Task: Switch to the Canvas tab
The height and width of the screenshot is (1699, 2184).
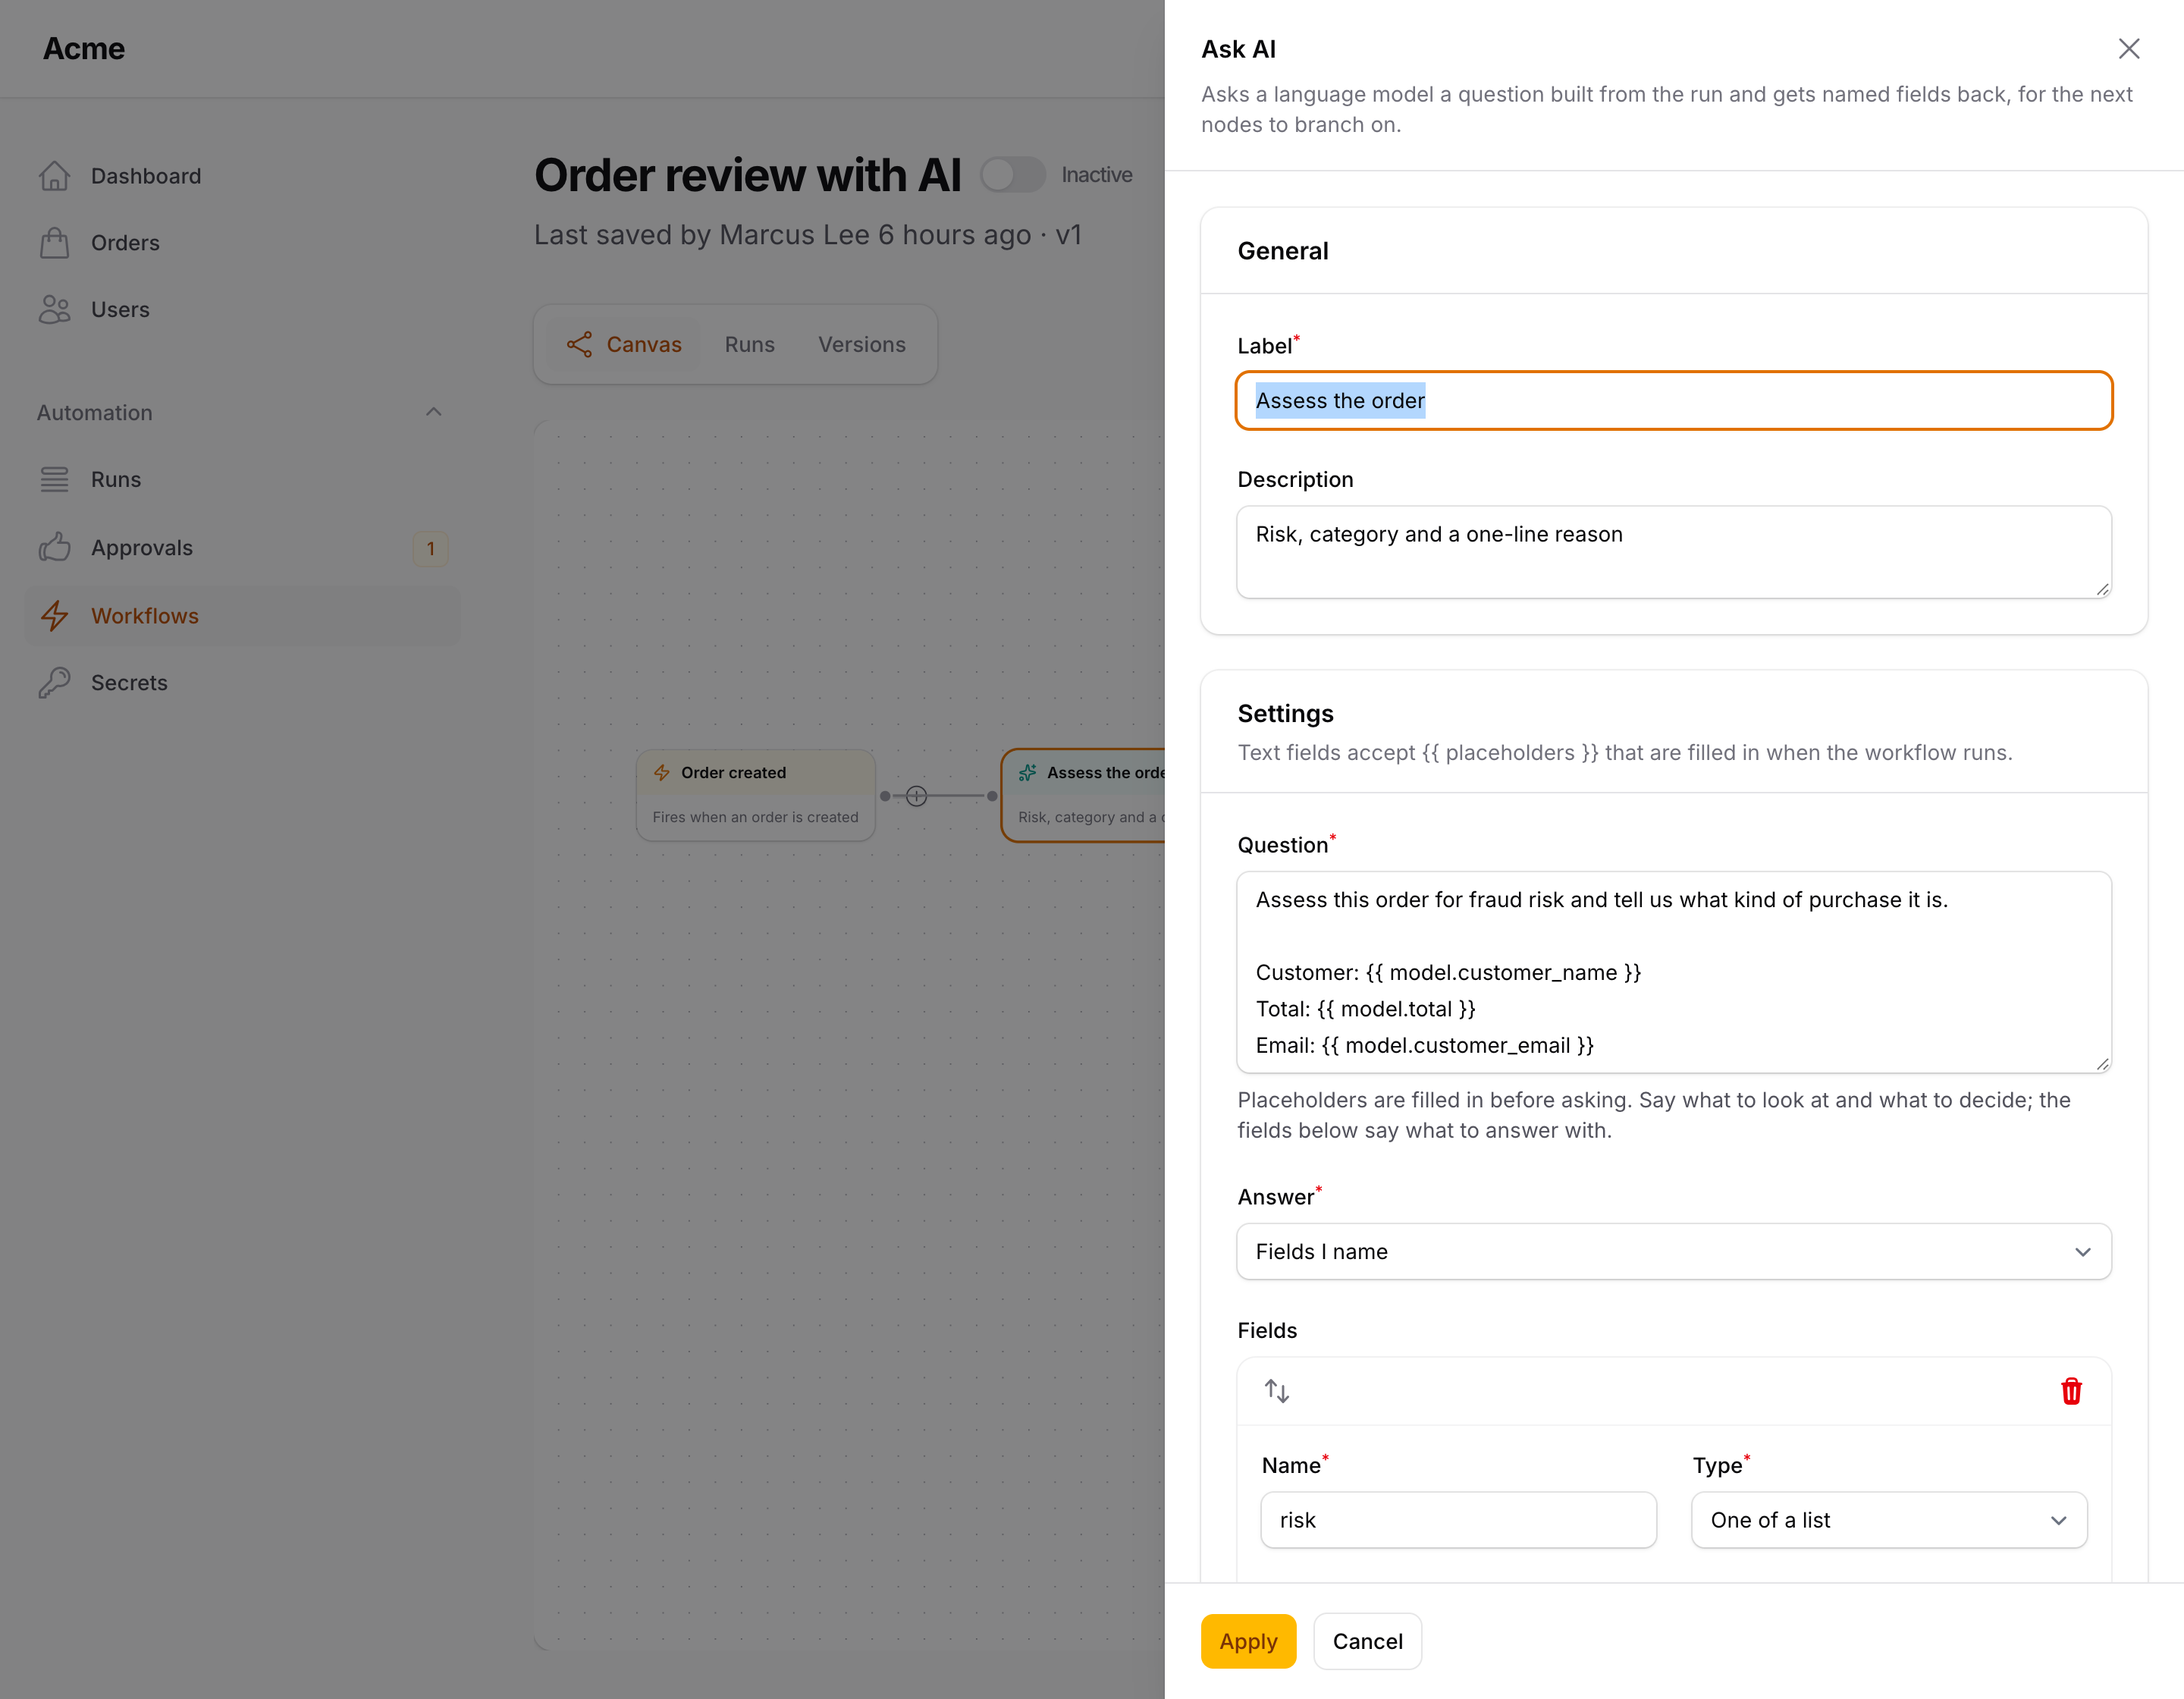Action: [x=624, y=345]
